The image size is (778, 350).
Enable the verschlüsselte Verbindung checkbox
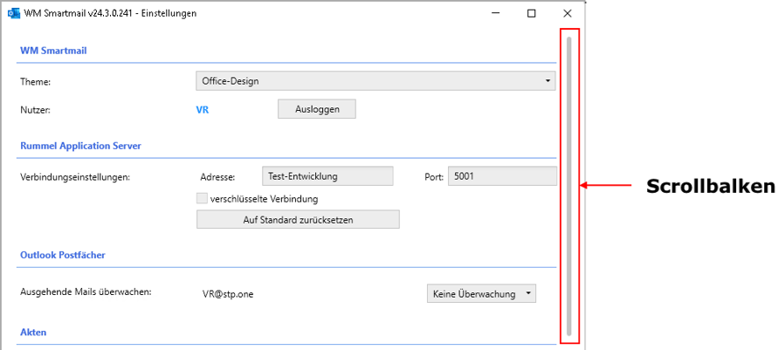[202, 199]
